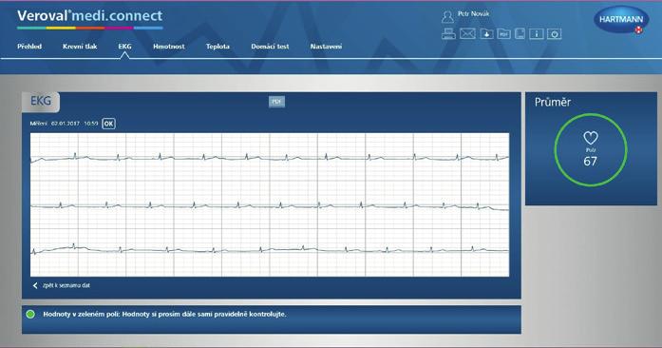Go to the Teplota tab
This screenshot has height=348, width=662.
(x=218, y=47)
